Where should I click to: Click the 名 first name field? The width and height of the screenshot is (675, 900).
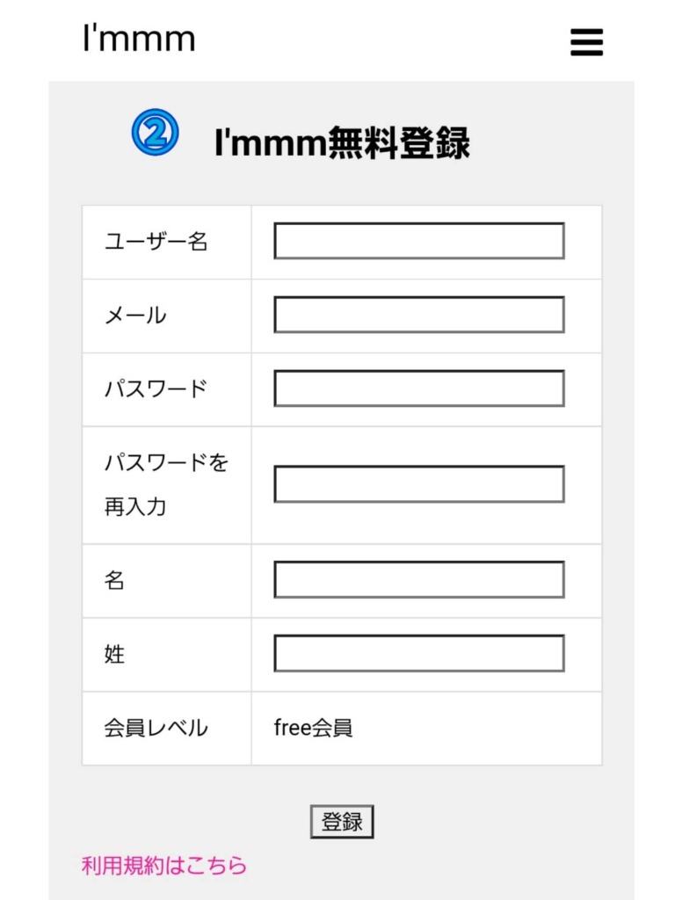coord(418,579)
